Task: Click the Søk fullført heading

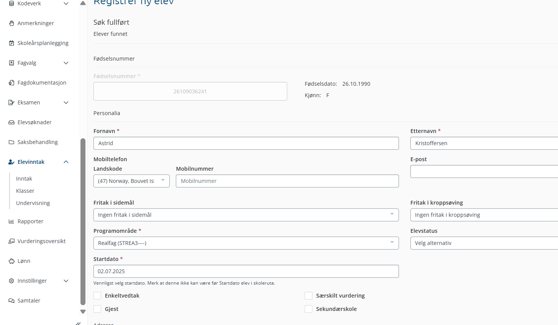Action: [x=111, y=22]
